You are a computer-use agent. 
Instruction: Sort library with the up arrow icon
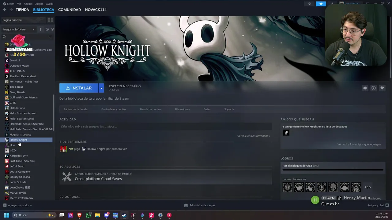[40, 29]
